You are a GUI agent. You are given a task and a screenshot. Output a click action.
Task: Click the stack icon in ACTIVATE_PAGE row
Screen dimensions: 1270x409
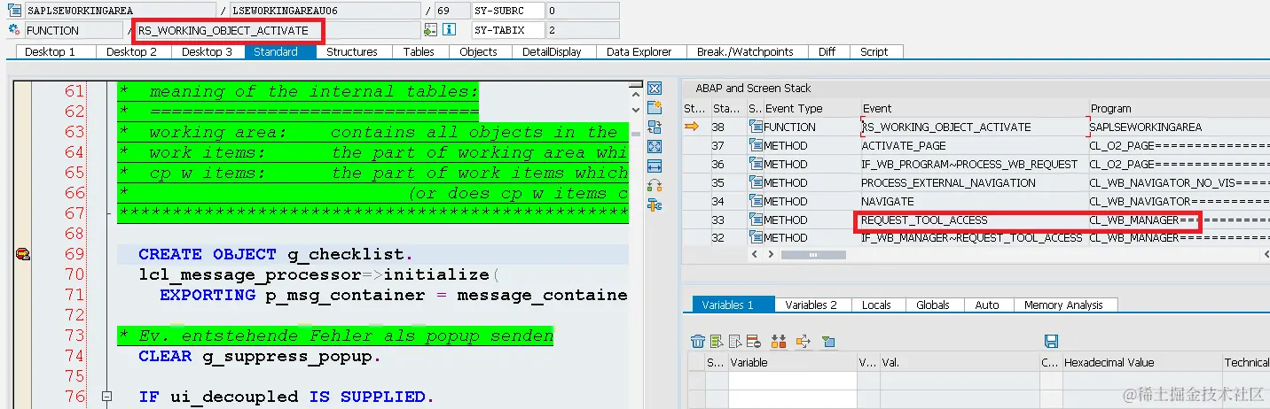756,145
